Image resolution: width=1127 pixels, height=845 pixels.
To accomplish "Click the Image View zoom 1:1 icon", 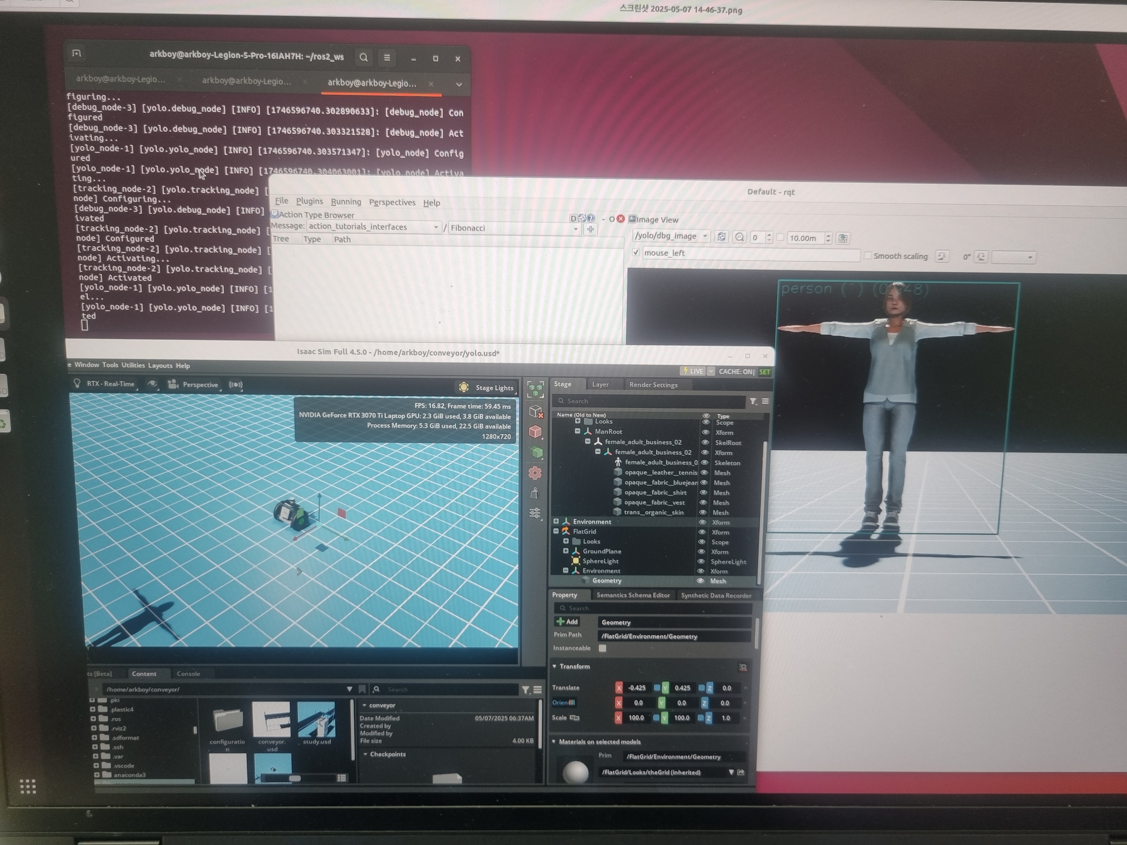I will 739,237.
